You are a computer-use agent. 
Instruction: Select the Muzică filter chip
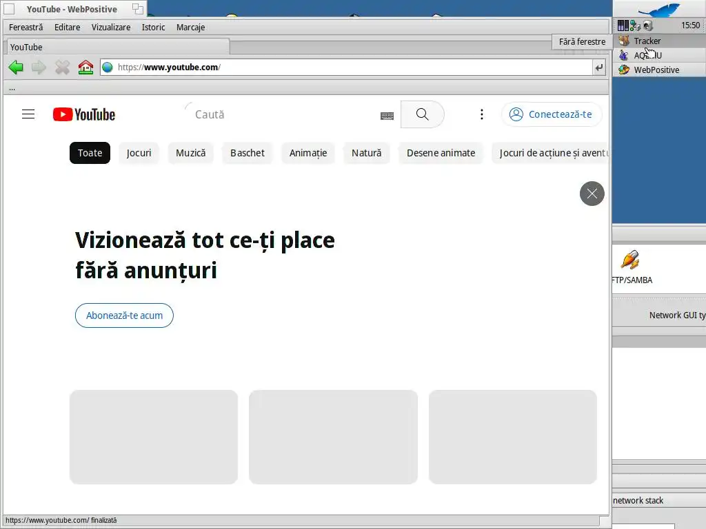190,153
